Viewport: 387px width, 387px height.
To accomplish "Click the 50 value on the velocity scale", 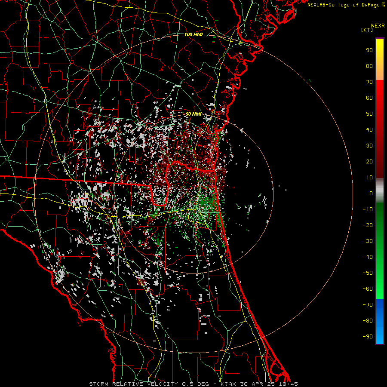I will pyautogui.click(x=369, y=114).
